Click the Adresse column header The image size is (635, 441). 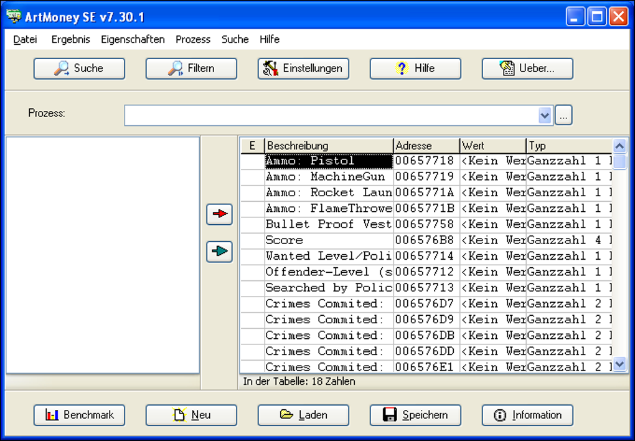(x=426, y=146)
